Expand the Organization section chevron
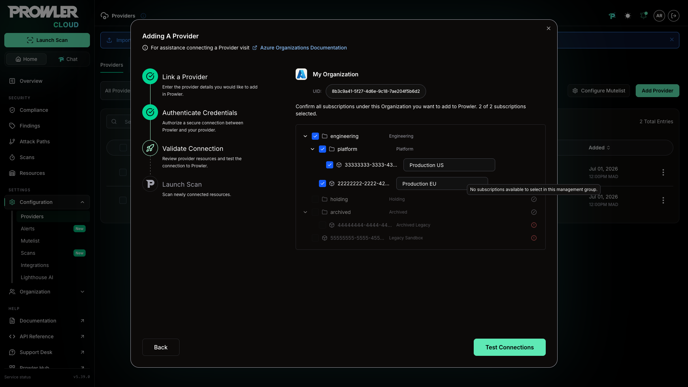 pos(82,292)
